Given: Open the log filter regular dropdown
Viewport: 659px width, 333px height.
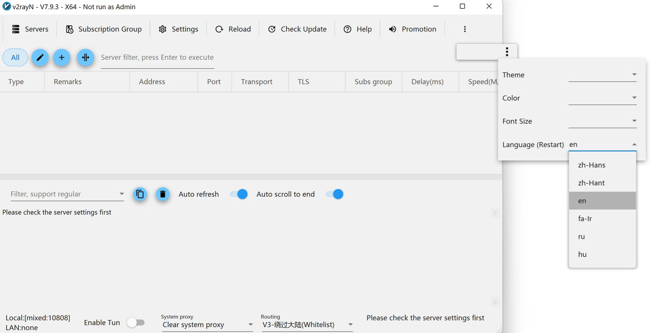Looking at the screenshot, I should (67, 194).
